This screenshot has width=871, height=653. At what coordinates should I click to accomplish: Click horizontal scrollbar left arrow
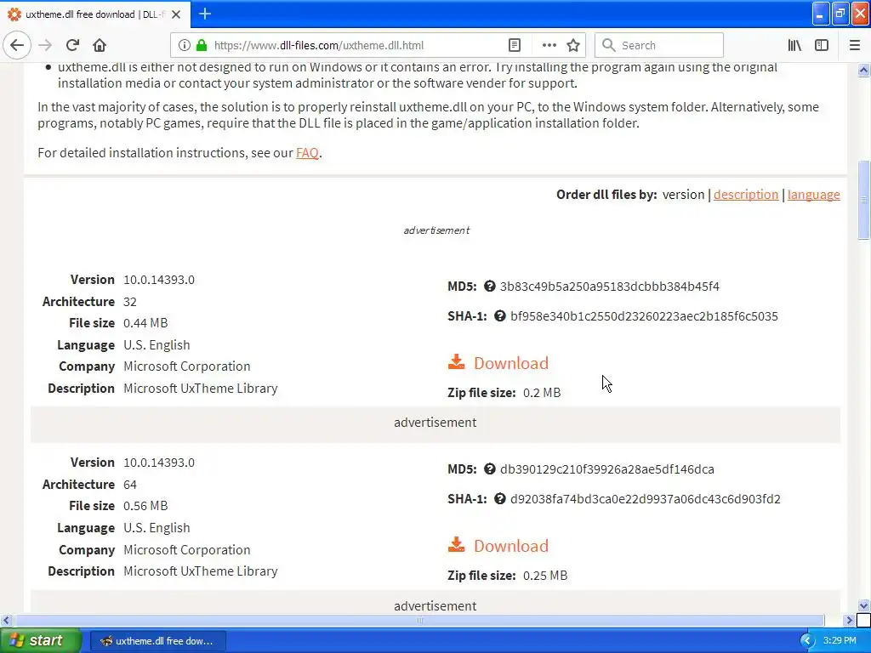click(x=6, y=620)
